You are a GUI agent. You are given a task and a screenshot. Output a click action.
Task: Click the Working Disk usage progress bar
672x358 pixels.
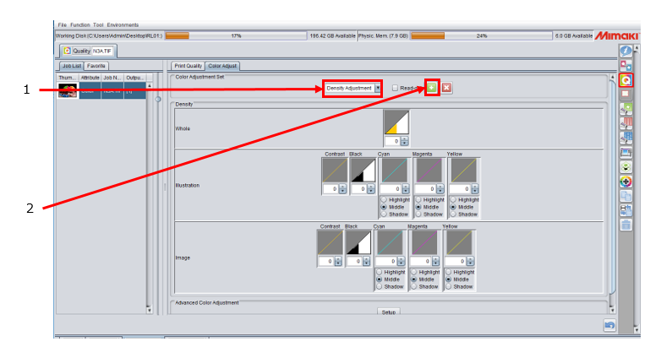[236, 36]
